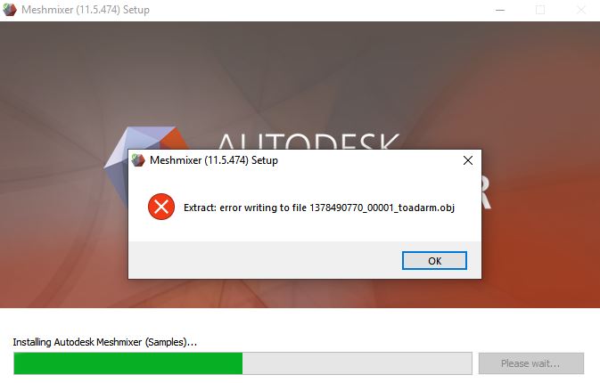Click the 'Installing Autodesk Meshmixer (Samples)...' status text
The height and width of the screenshot is (383, 600).
pyautogui.click(x=105, y=342)
